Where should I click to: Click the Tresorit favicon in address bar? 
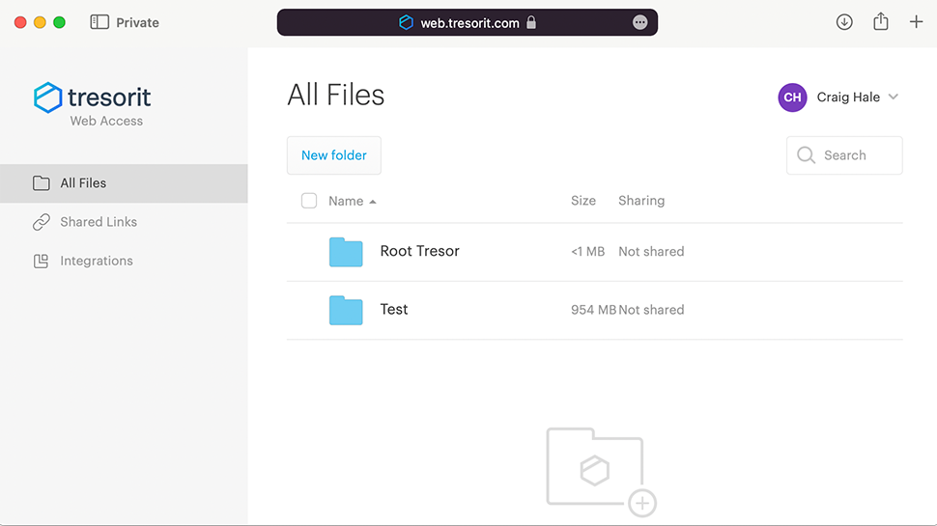(406, 23)
